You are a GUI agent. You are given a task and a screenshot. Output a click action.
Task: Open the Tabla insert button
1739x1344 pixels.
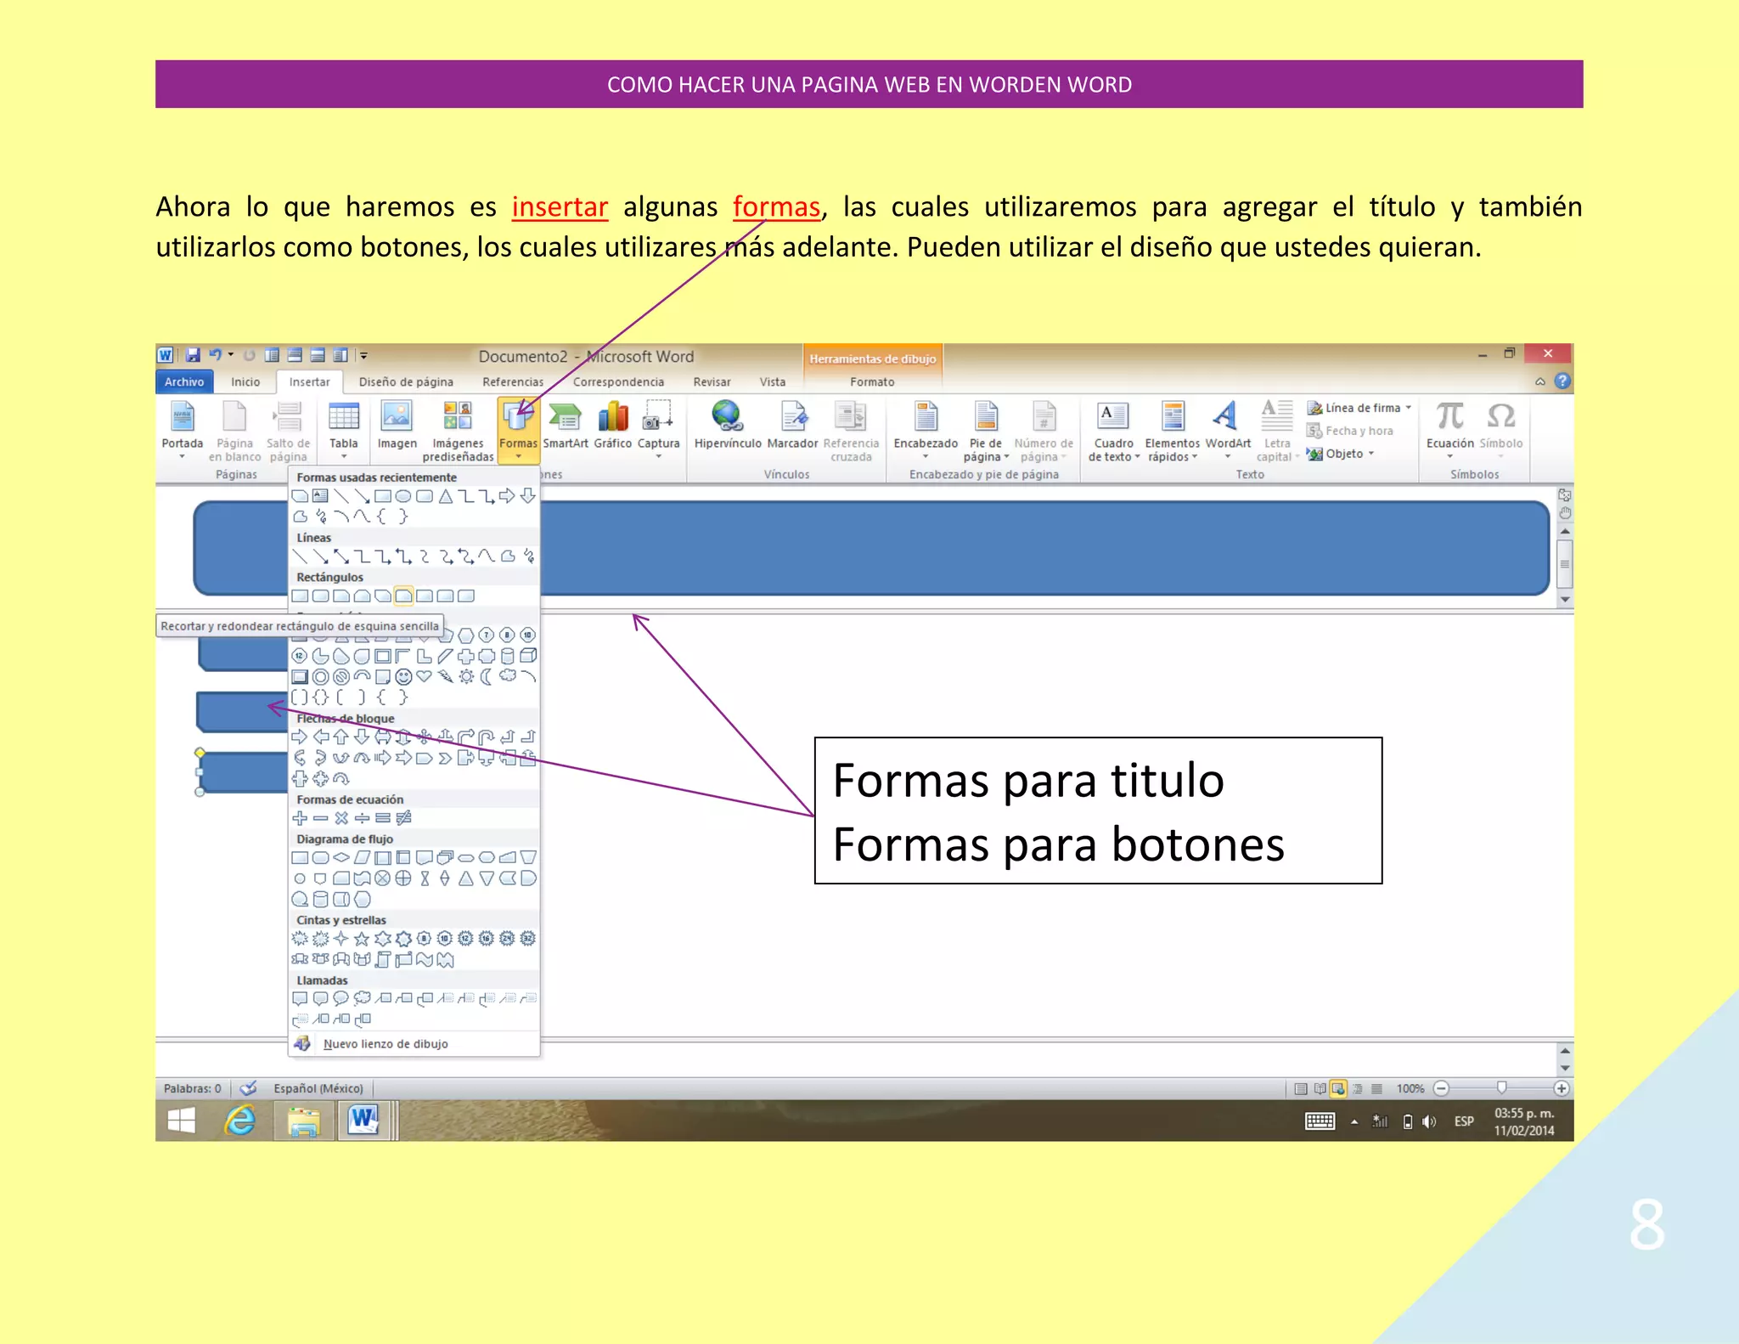click(343, 429)
